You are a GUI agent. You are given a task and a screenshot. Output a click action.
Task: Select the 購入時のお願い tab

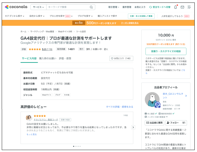(48, 58)
